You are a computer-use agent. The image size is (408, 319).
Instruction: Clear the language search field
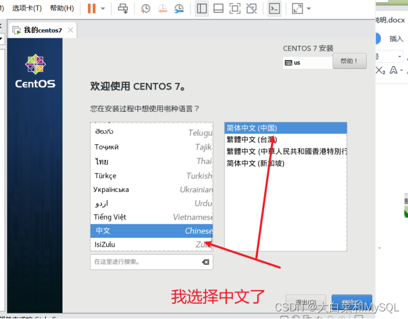point(206,262)
